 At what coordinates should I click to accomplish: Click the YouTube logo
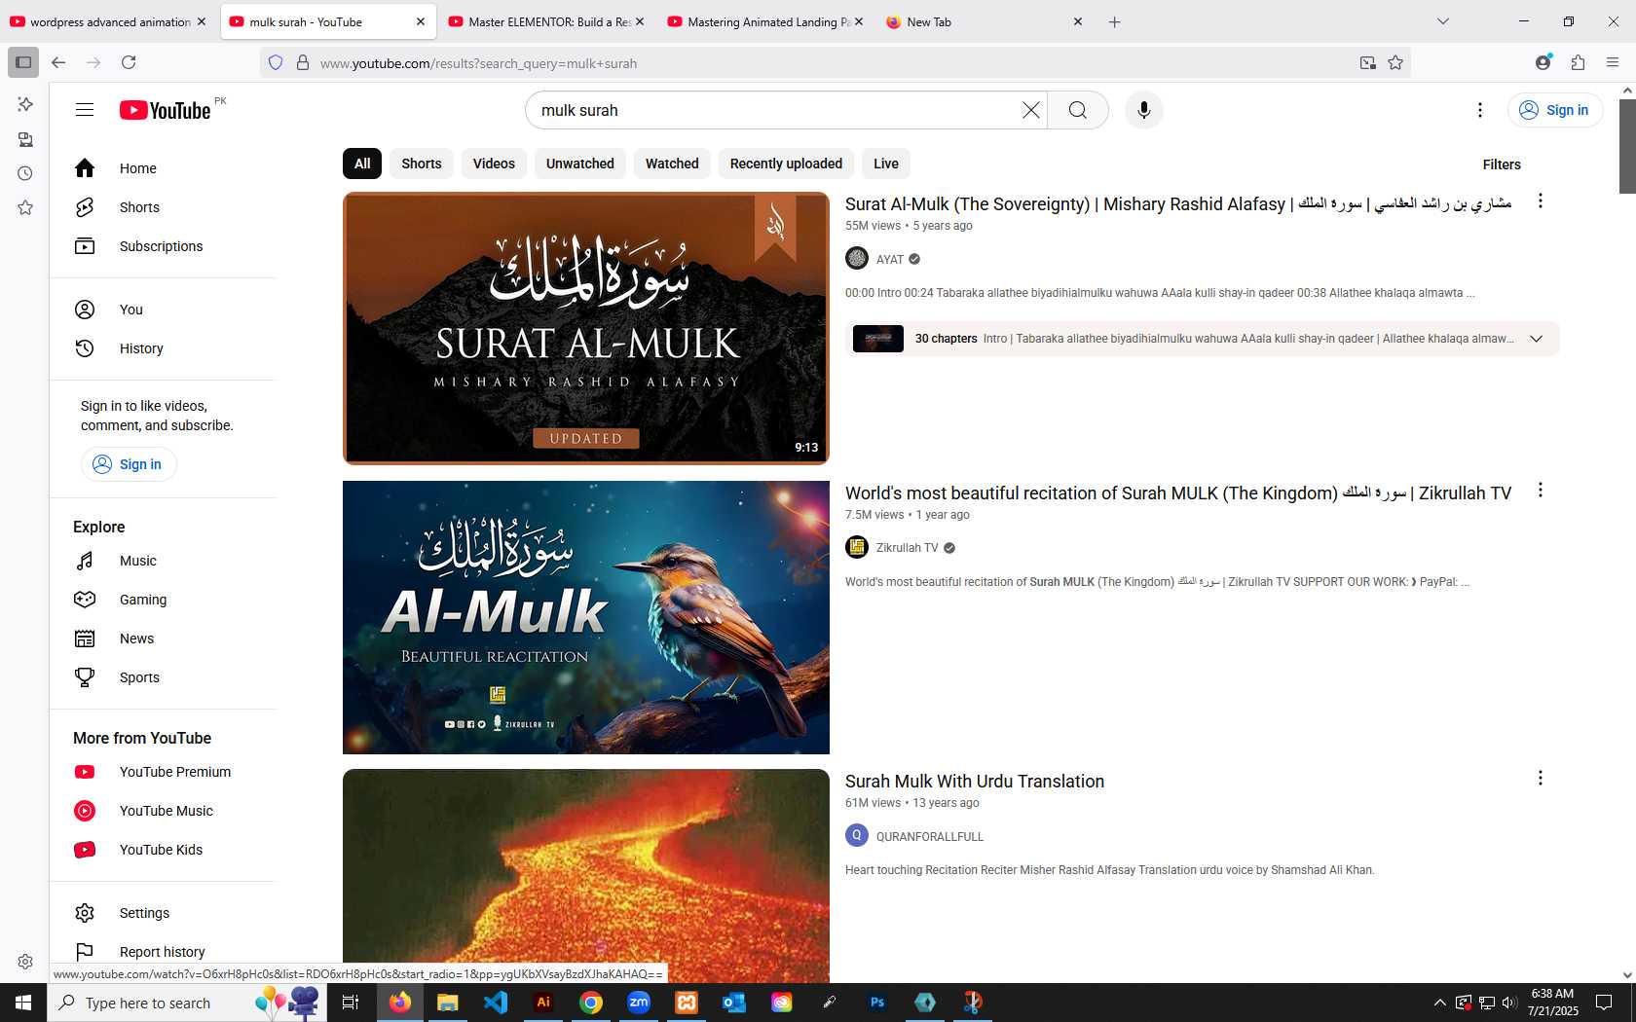point(165,110)
